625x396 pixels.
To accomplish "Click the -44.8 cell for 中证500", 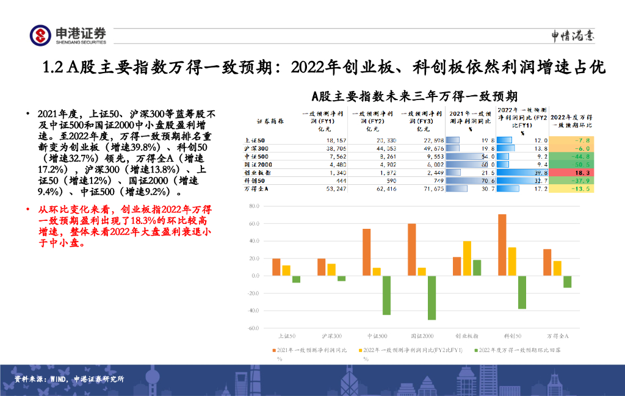I will click(571, 157).
